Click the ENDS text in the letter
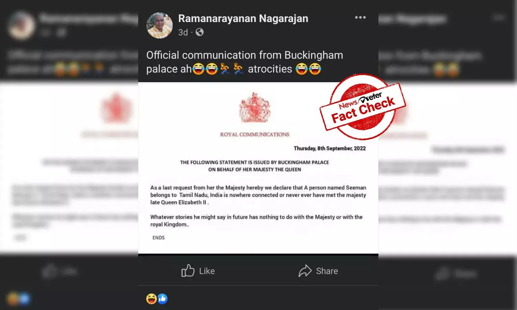The image size is (517, 310). tap(159, 238)
